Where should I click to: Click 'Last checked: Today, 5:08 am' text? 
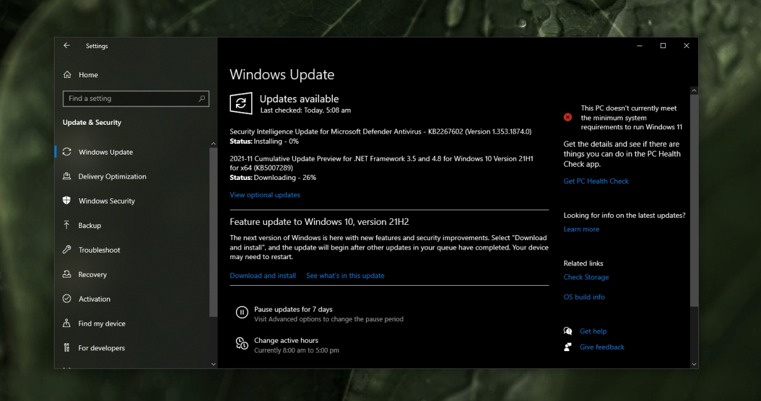pyautogui.click(x=305, y=110)
